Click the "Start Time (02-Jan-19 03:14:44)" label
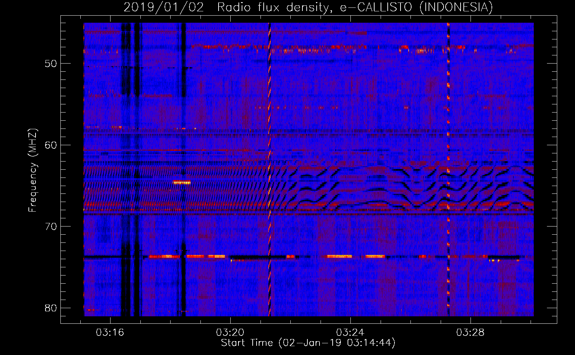 coord(308,343)
